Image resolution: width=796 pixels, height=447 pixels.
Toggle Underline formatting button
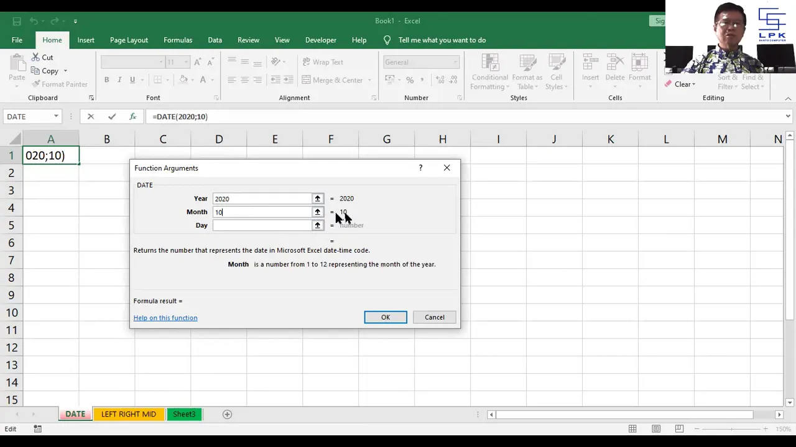coord(132,79)
